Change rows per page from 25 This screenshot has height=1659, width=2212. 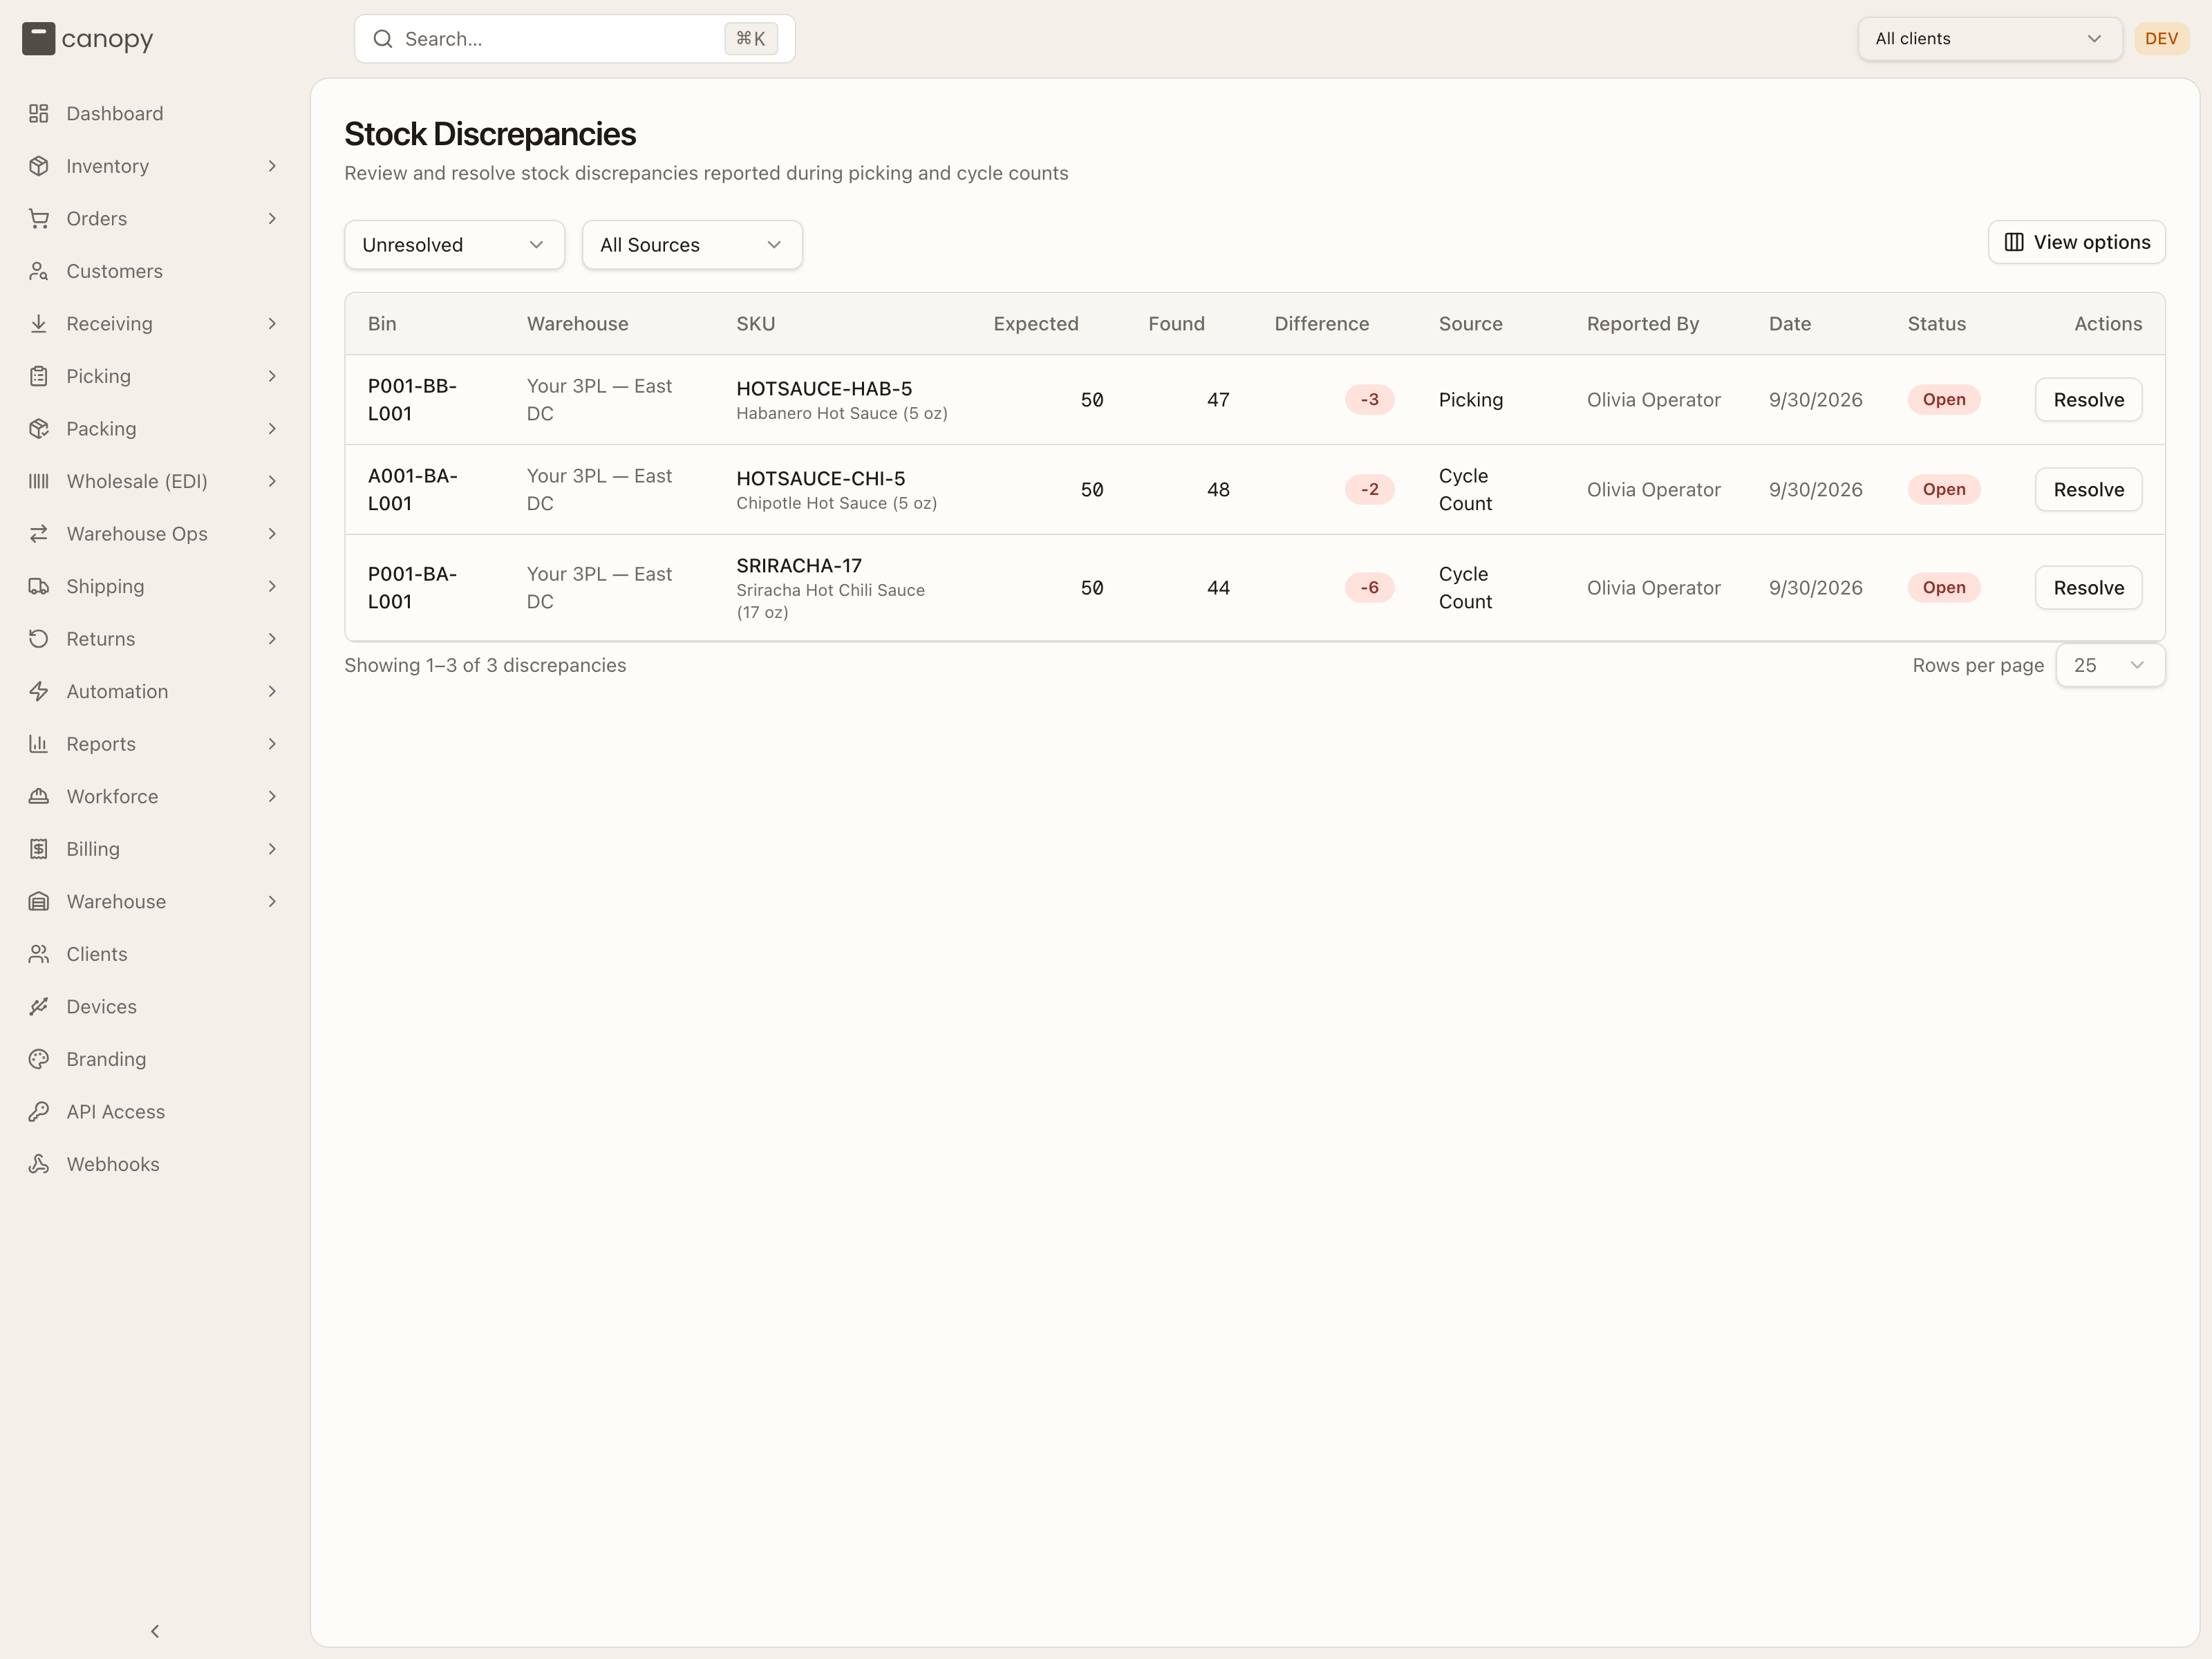click(x=2110, y=665)
